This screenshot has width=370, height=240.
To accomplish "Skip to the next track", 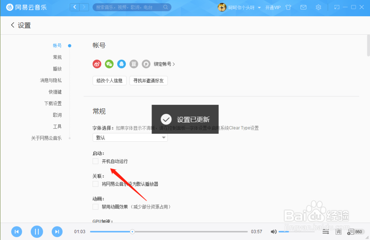I will click(x=57, y=231).
